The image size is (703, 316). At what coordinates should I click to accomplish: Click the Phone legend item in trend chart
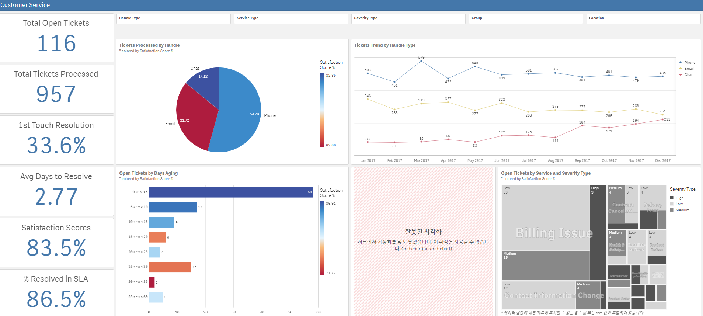687,63
